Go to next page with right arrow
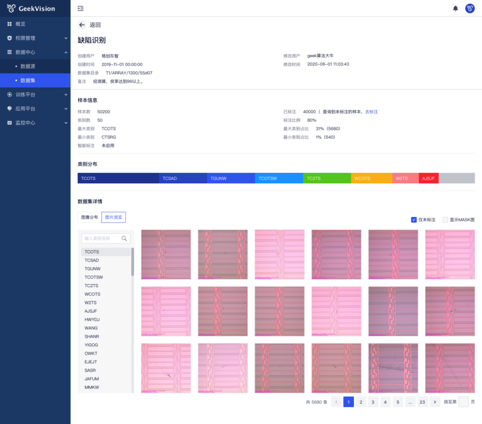Viewport: 482px width, 424px height. pyautogui.click(x=435, y=402)
